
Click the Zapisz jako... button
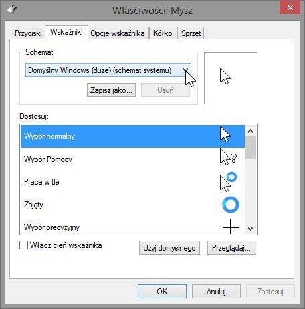(x=111, y=90)
